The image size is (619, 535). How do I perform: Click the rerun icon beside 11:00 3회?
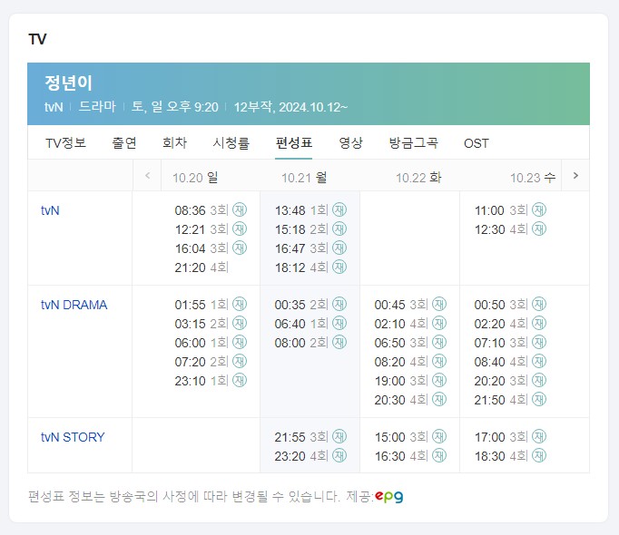539,209
